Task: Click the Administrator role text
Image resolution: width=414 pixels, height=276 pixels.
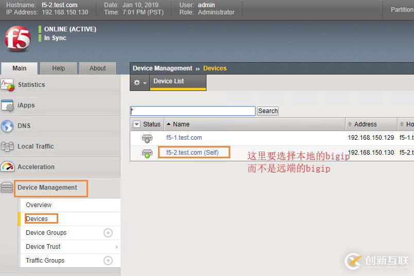Action: (x=216, y=12)
